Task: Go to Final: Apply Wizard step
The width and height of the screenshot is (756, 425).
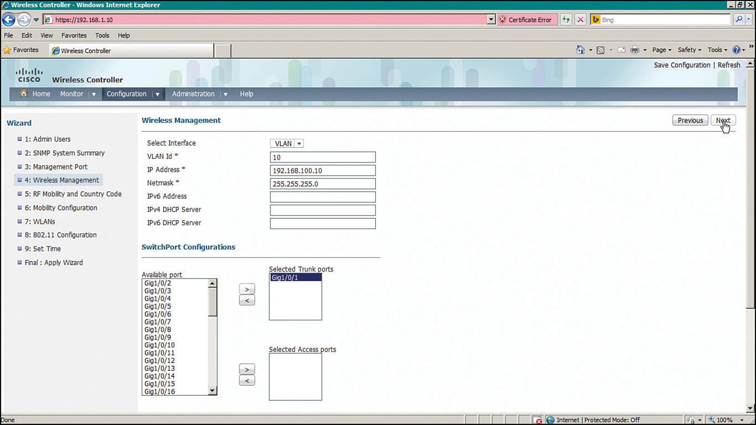Action: click(54, 263)
